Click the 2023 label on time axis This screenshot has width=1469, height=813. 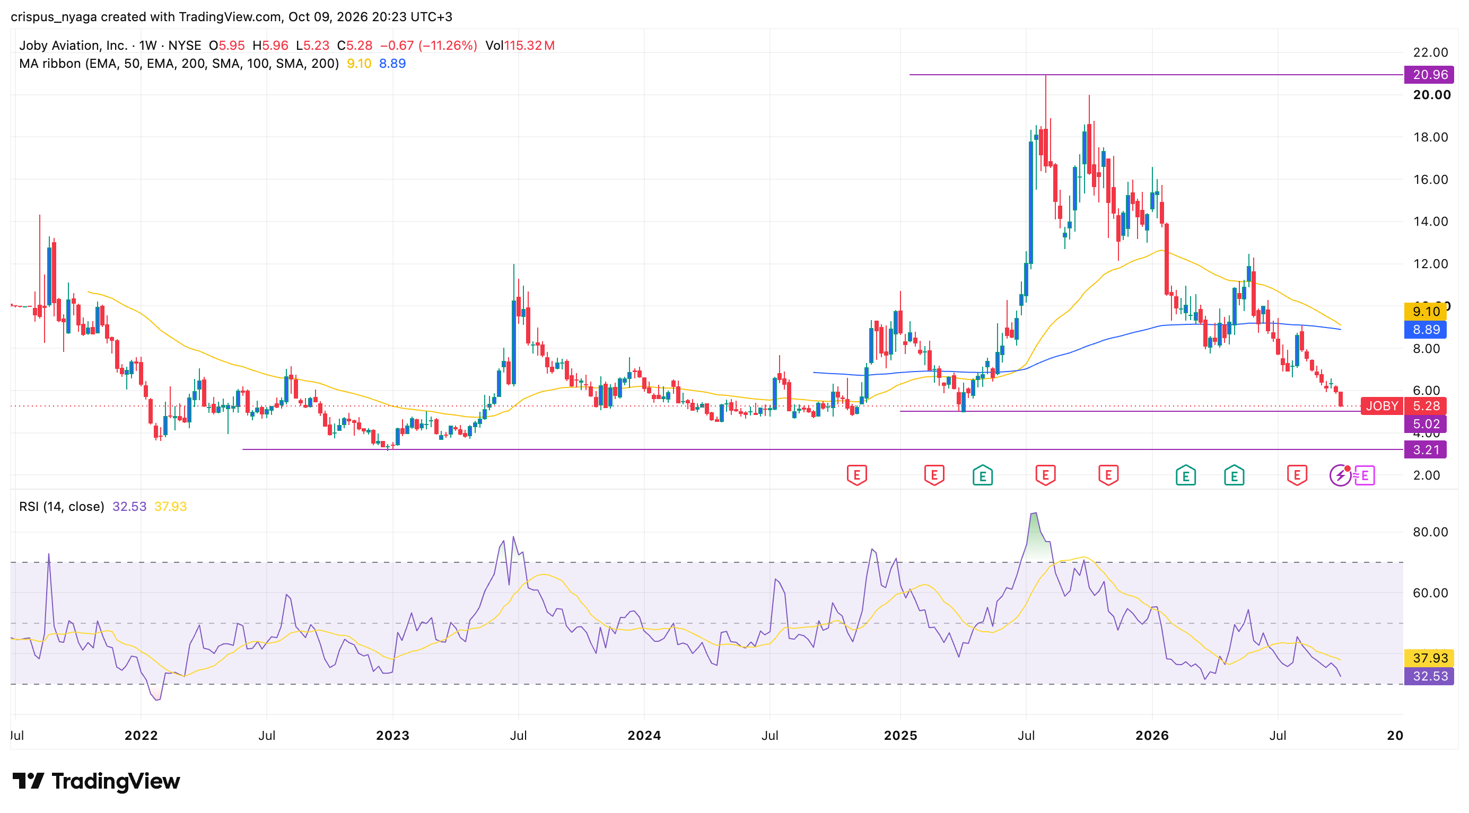coord(392,735)
